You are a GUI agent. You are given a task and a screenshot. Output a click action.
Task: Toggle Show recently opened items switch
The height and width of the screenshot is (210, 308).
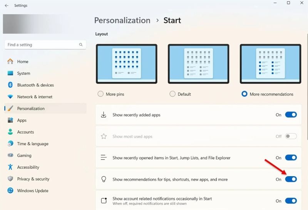[x=291, y=158]
